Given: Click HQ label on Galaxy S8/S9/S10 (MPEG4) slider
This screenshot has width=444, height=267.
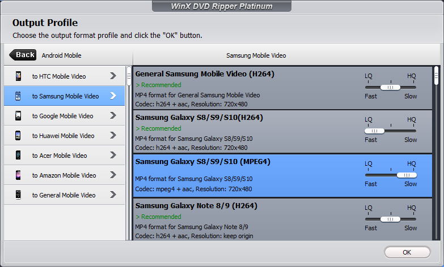Looking at the screenshot, I should tap(412, 163).
